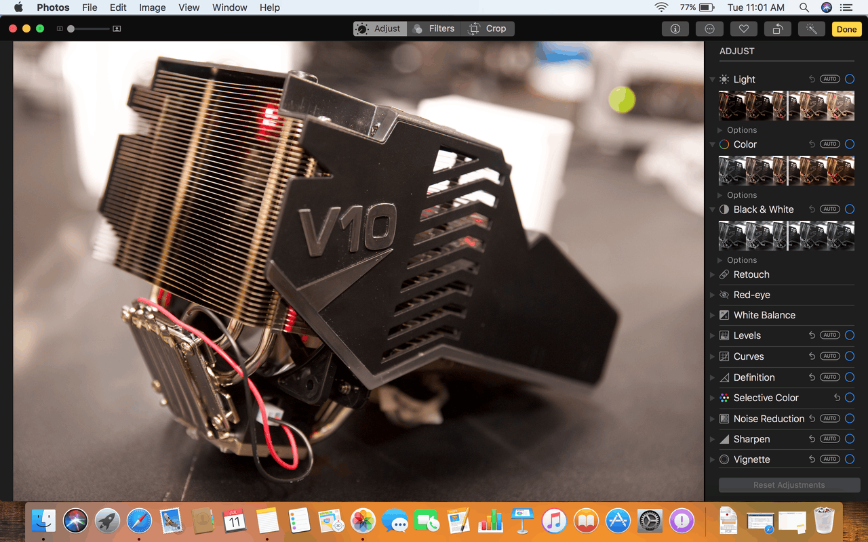Revert Levels using its undo arrow
The width and height of the screenshot is (868, 542).
point(812,335)
